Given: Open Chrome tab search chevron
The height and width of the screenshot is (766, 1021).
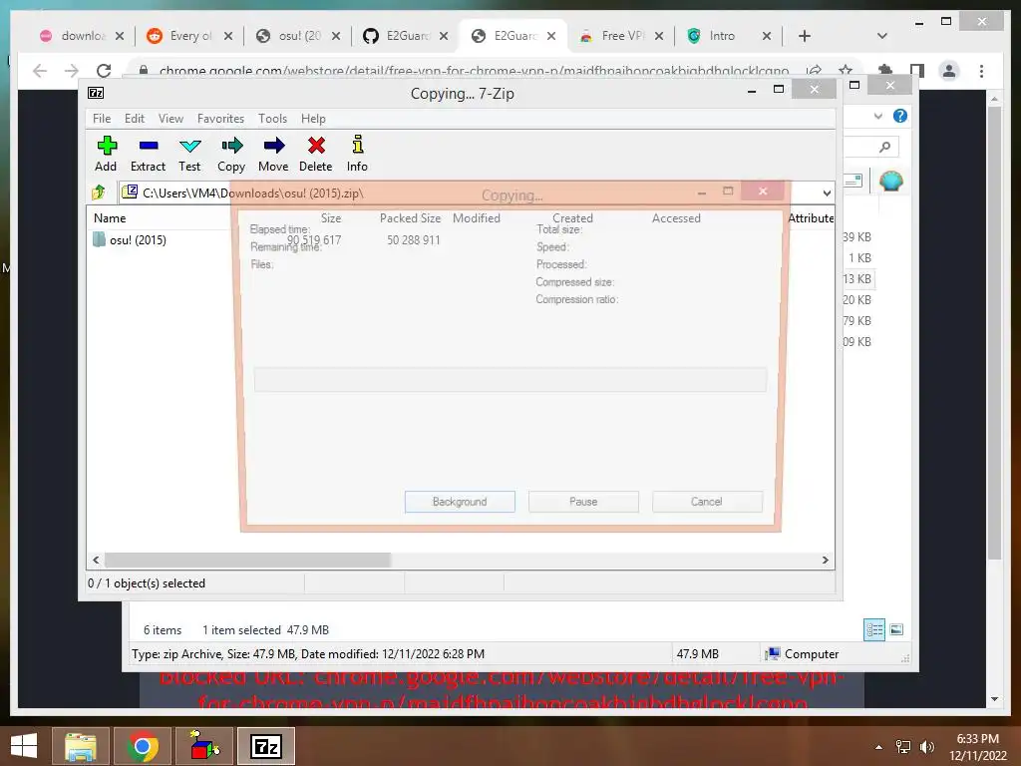Looking at the screenshot, I should click(882, 36).
